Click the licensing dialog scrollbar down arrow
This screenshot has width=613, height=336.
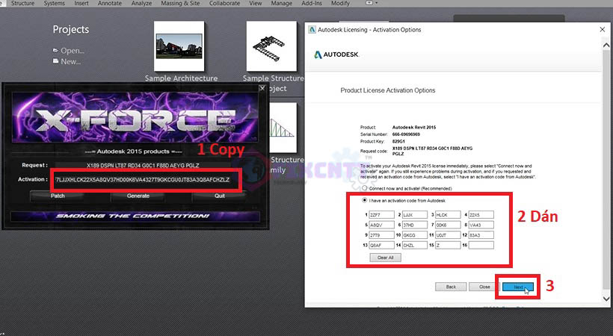[x=606, y=299]
